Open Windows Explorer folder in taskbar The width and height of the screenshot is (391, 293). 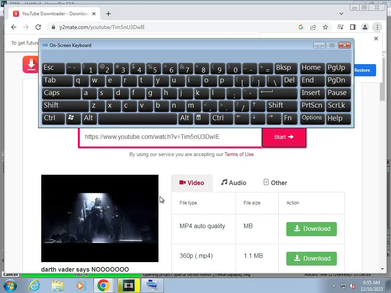point(58,285)
